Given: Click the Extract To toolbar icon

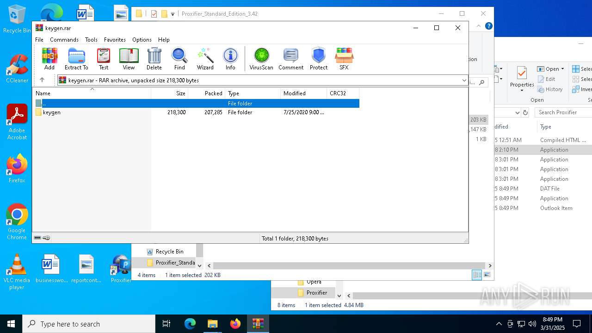Looking at the screenshot, I should tap(76, 59).
